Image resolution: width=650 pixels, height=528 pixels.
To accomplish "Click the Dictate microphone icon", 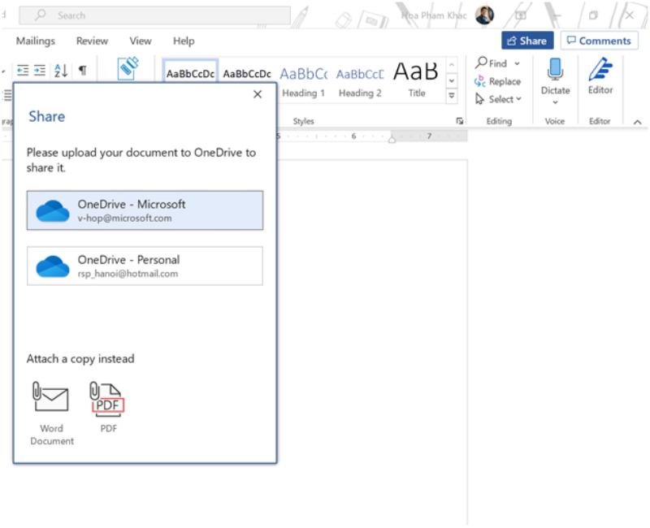I will click(x=556, y=71).
